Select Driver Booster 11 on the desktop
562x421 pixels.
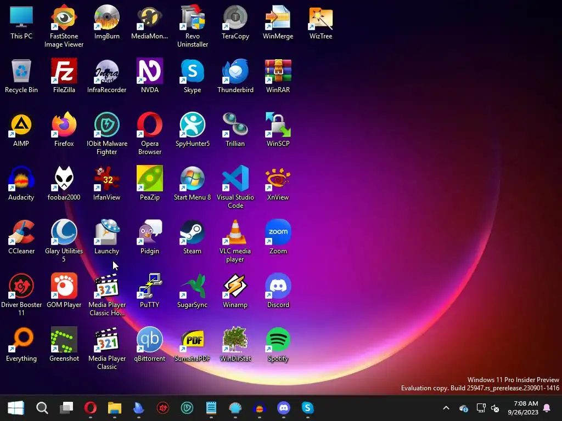[x=21, y=294]
